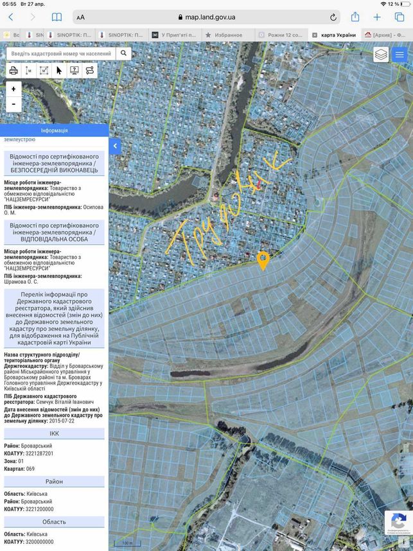The height and width of the screenshot is (551, 413).
Task: Click the КОАТУУ value 3221200000
Action: pyautogui.click(x=39, y=509)
